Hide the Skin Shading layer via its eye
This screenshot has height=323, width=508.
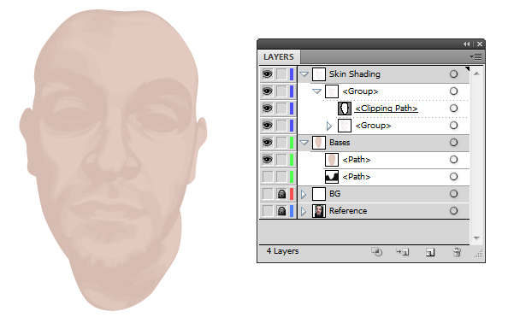click(x=268, y=74)
